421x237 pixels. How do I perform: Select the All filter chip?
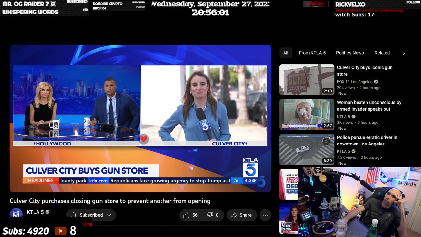286,53
